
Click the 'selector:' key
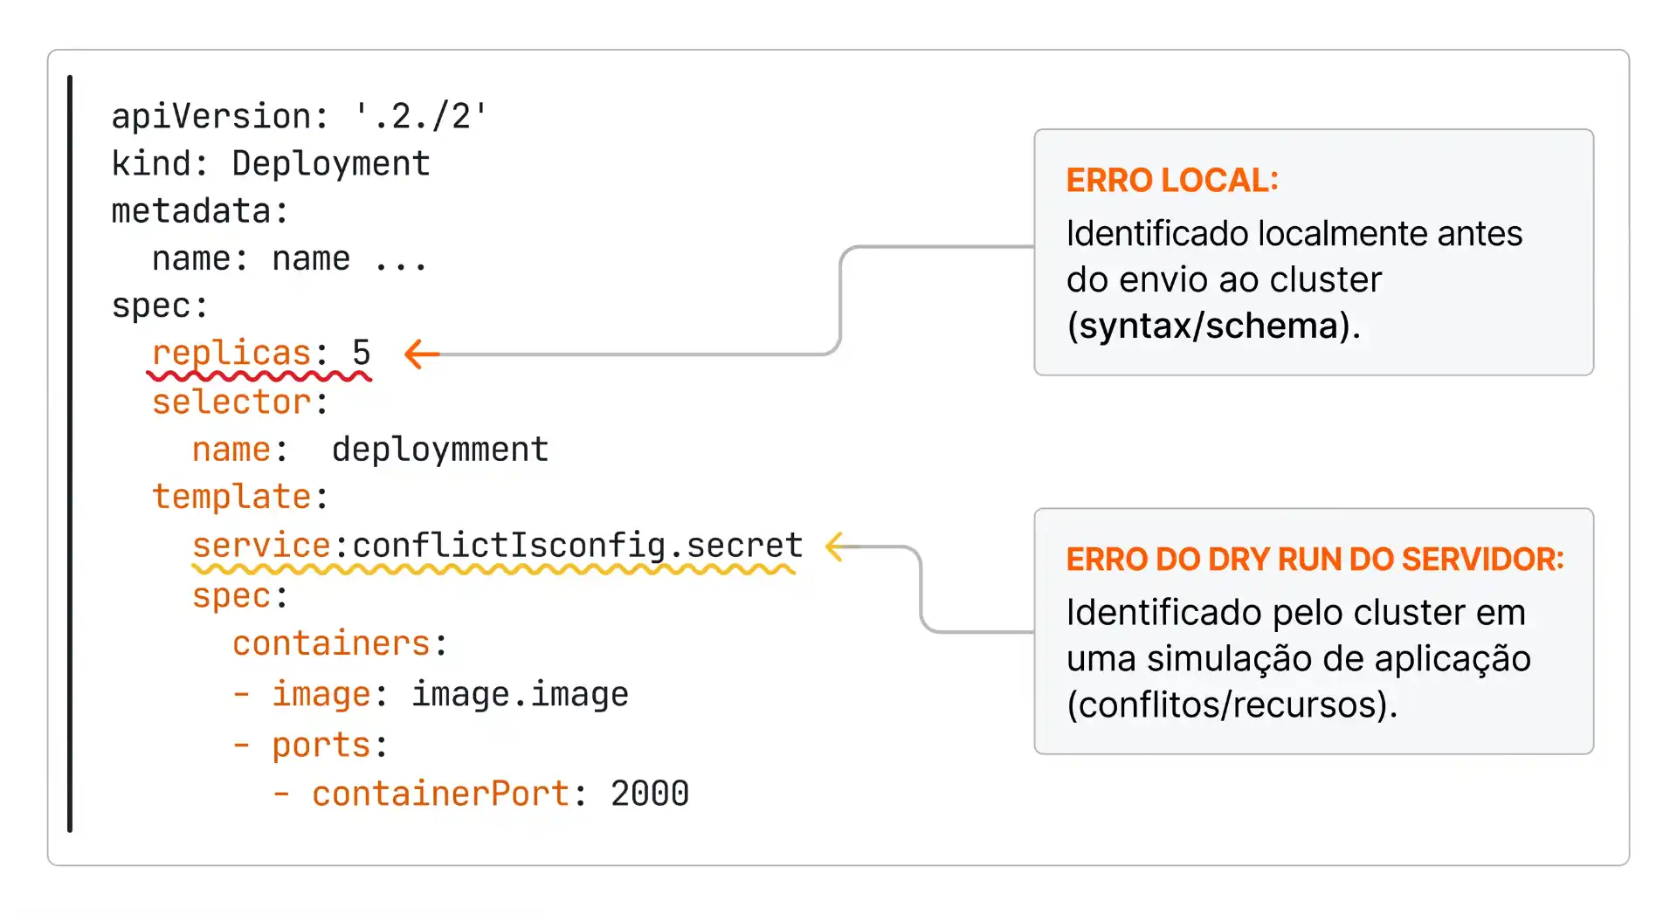tap(240, 402)
